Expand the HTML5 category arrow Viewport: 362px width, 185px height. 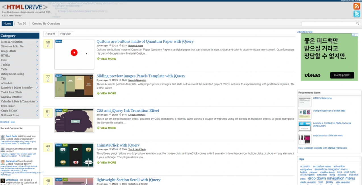(37, 55)
